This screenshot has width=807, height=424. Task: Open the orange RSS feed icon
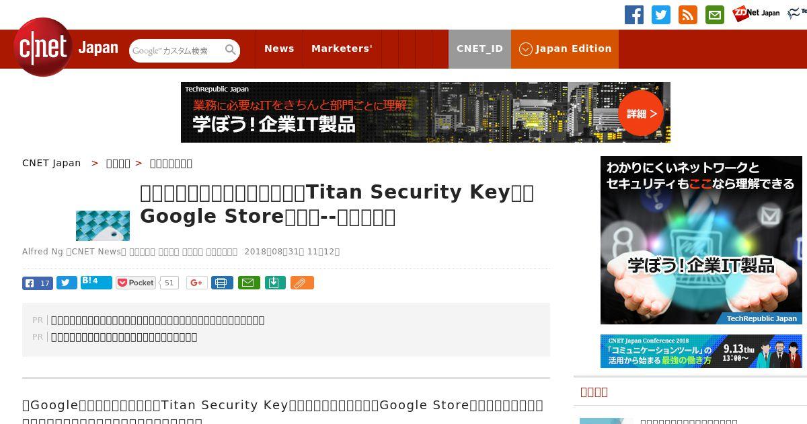click(x=688, y=15)
